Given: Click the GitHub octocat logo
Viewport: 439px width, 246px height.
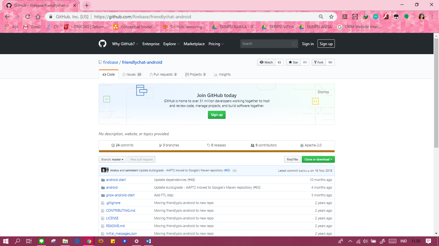Looking at the screenshot, I should coord(102,44).
